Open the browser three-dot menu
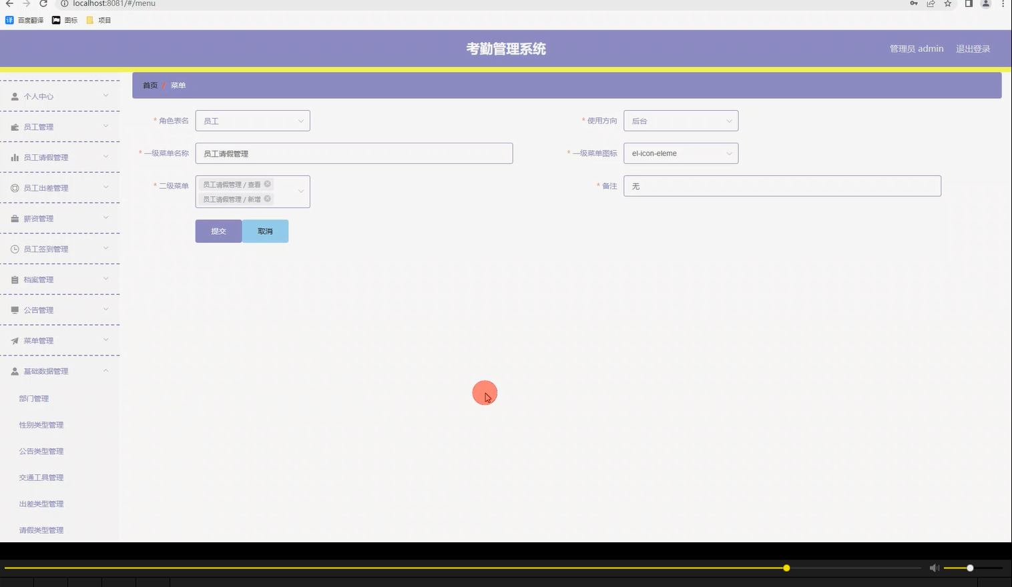Screen dimensions: 1012x587 [1003, 3]
